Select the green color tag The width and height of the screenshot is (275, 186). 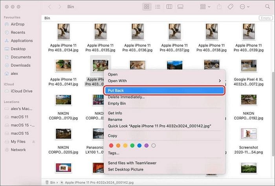(132, 146)
